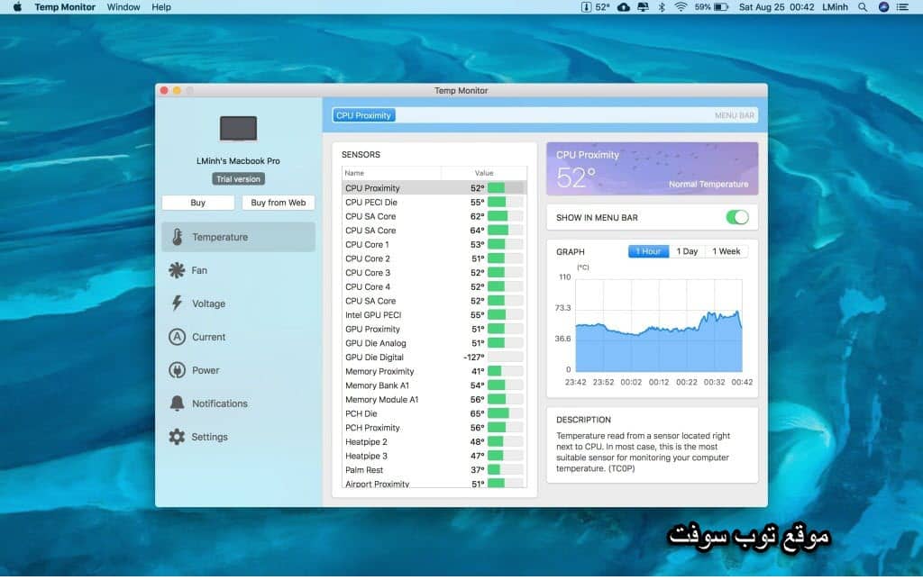Select the Memory Proximity sensor row
923x580 pixels.
tap(434, 372)
